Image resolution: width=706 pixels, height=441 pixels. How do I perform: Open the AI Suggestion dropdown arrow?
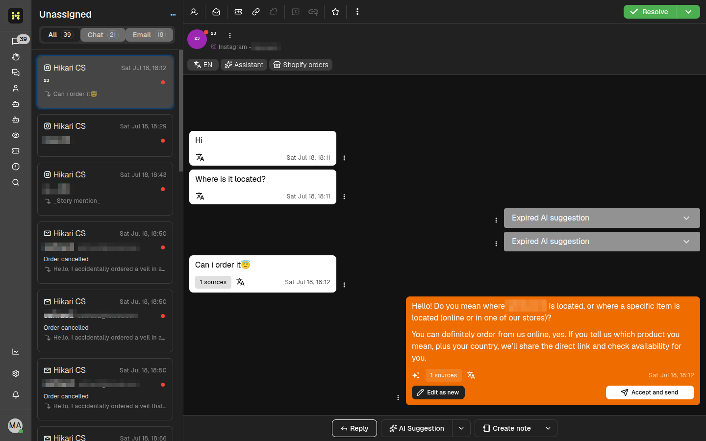click(x=461, y=428)
